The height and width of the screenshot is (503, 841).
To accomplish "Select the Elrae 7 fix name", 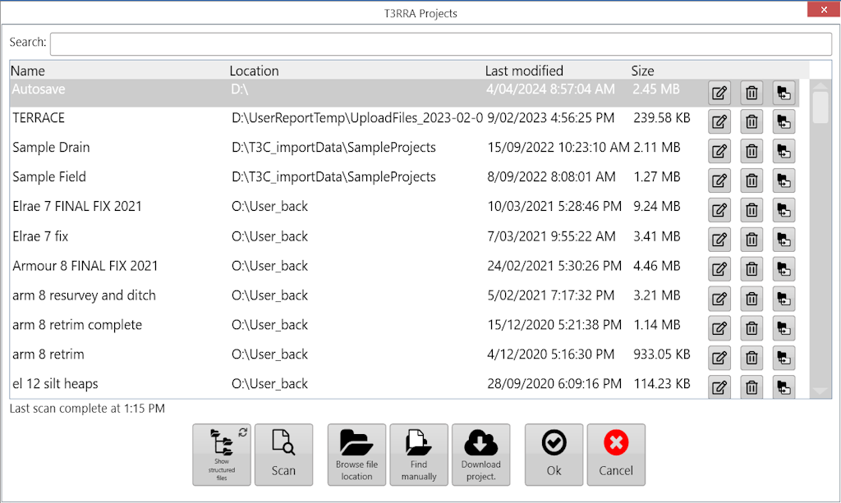I will 40,236.
